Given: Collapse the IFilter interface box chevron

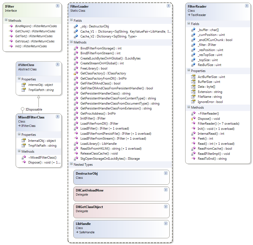Looking at the screenshot, I should [58, 6].
